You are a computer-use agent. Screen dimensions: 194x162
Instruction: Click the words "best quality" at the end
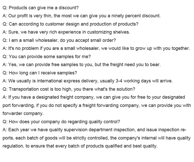(145, 146)
